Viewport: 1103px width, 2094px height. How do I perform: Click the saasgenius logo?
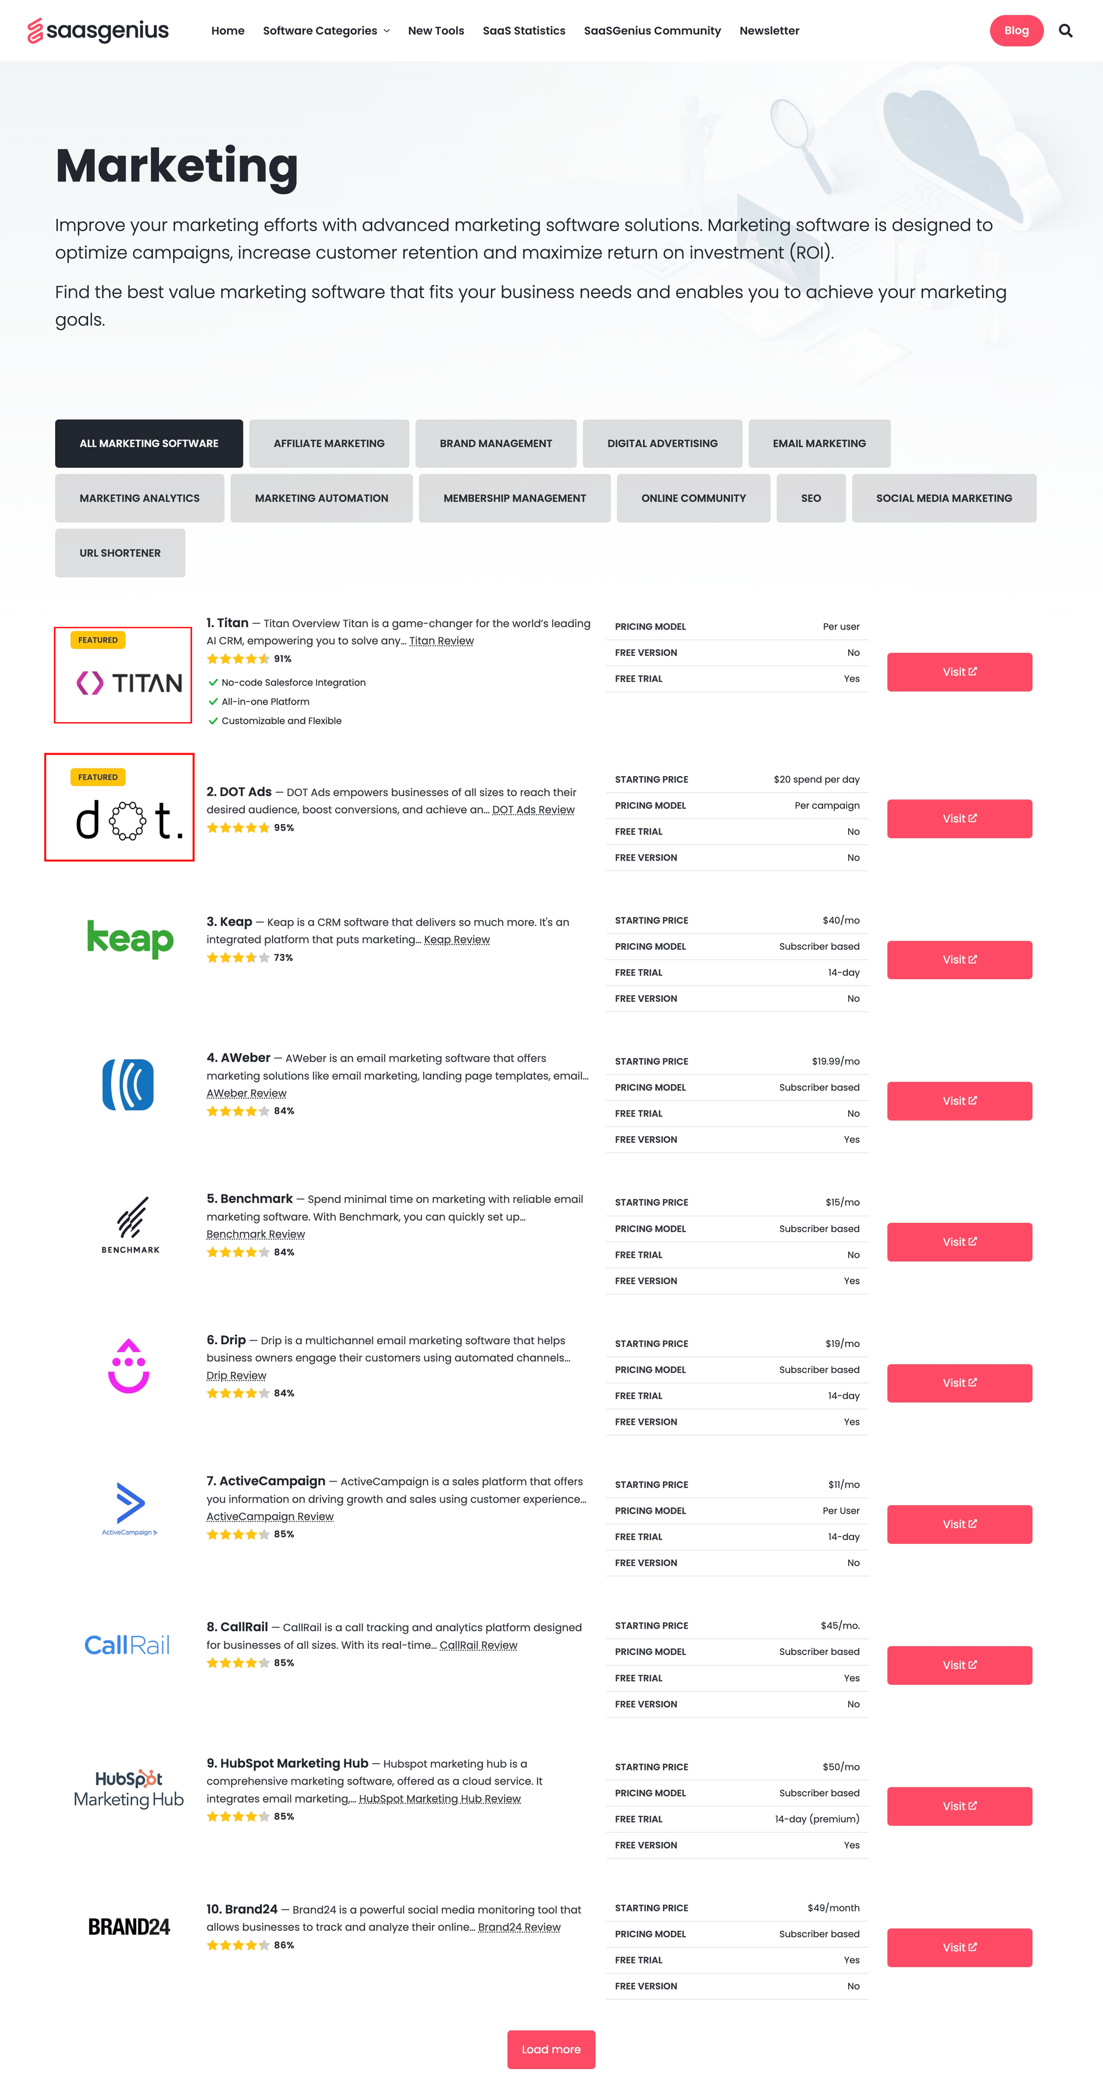click(x=98, y=31)
